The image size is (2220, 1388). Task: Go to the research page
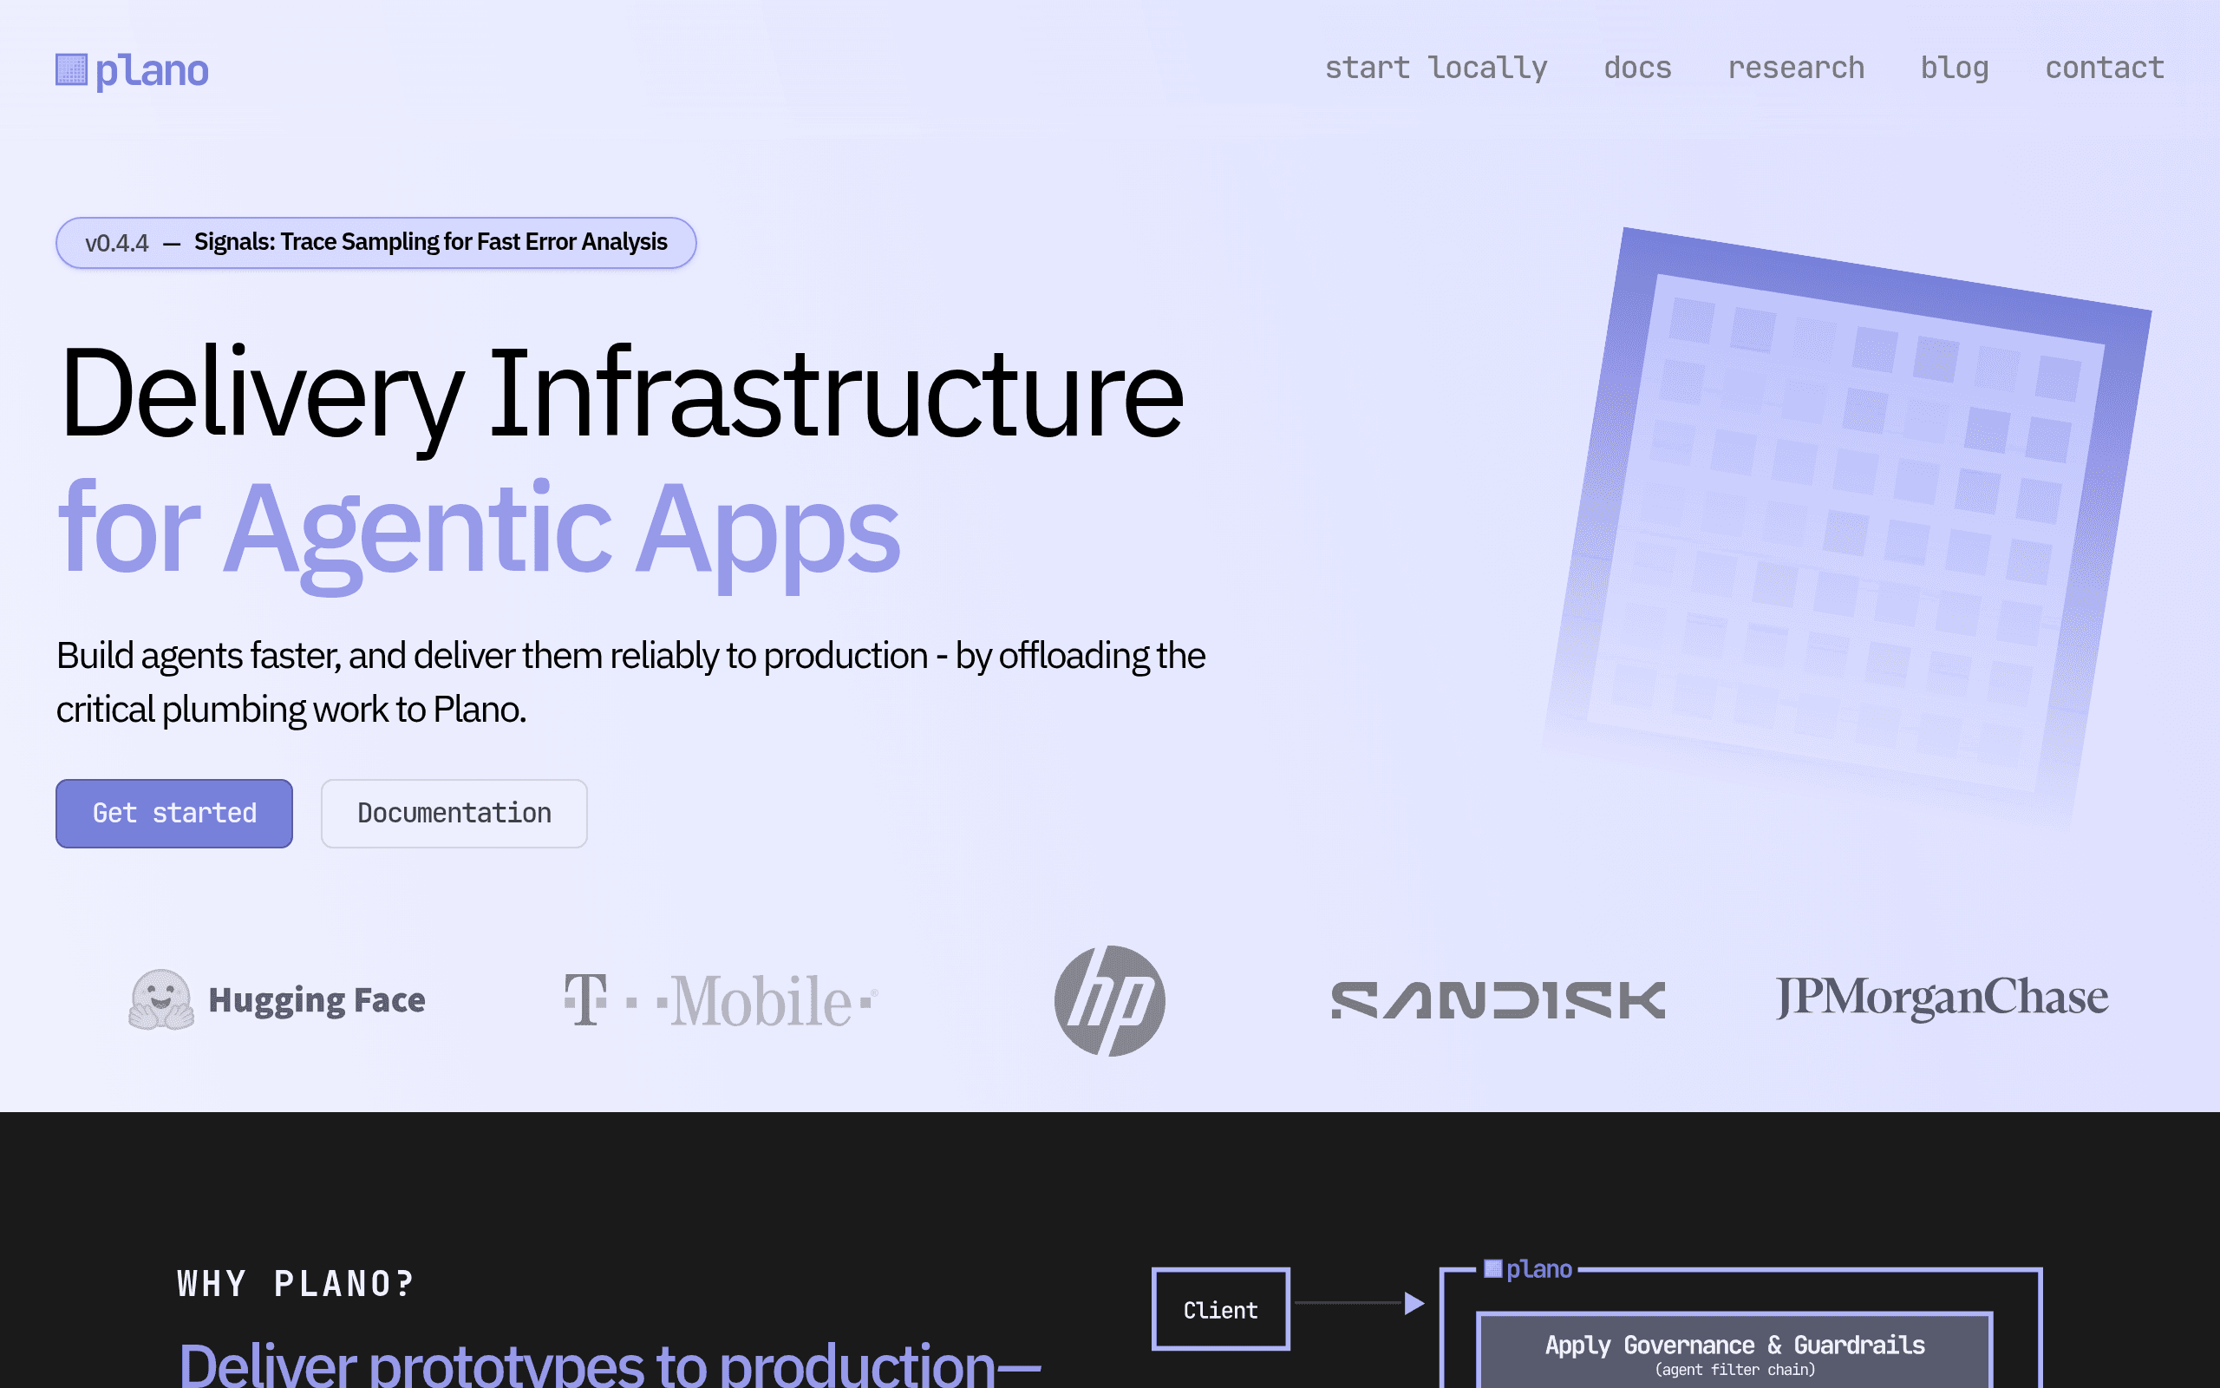[x=1796, y=68]
